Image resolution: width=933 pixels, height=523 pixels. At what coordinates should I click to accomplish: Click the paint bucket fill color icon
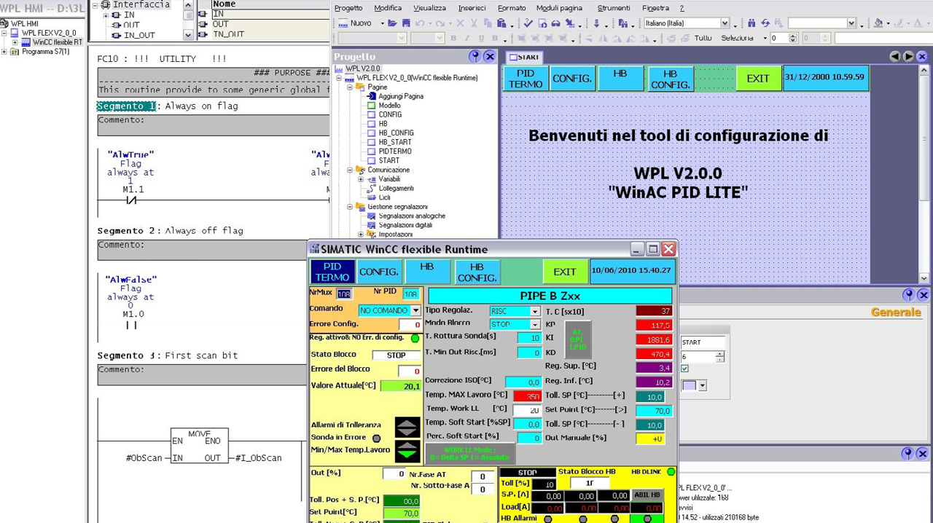pyautogui.click(x=878, y=23)
